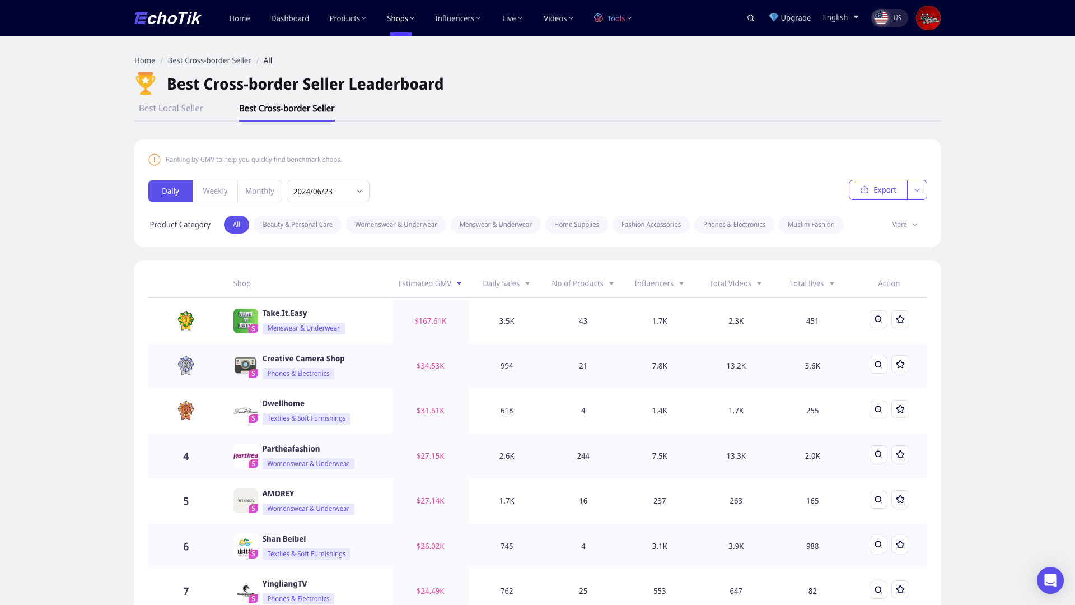
Task: Favorite Shan Beibei using its star icon
Action: pos(900,544)
